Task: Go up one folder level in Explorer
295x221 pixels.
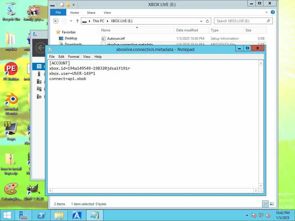Action: 77,21
